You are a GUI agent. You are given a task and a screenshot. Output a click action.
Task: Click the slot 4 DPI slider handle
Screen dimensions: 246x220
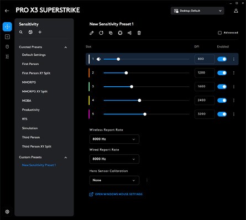point(139,101)
